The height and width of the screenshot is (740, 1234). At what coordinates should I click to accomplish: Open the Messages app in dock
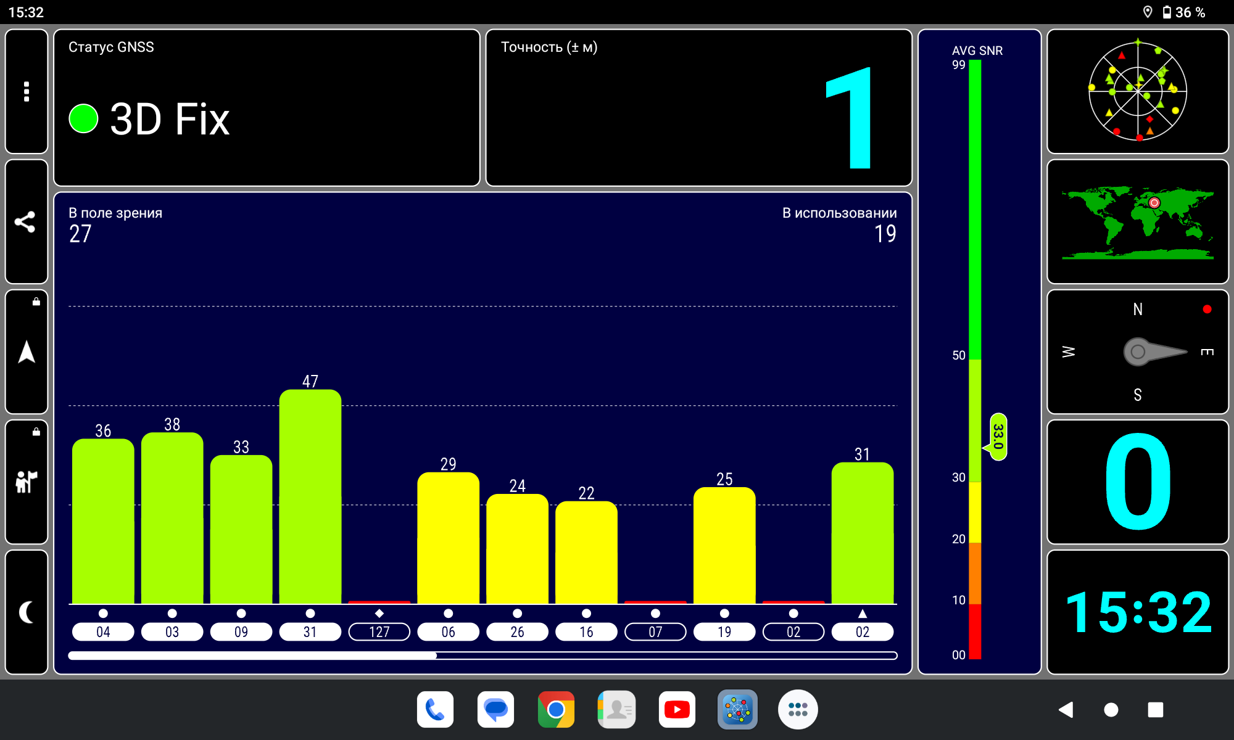495,710
